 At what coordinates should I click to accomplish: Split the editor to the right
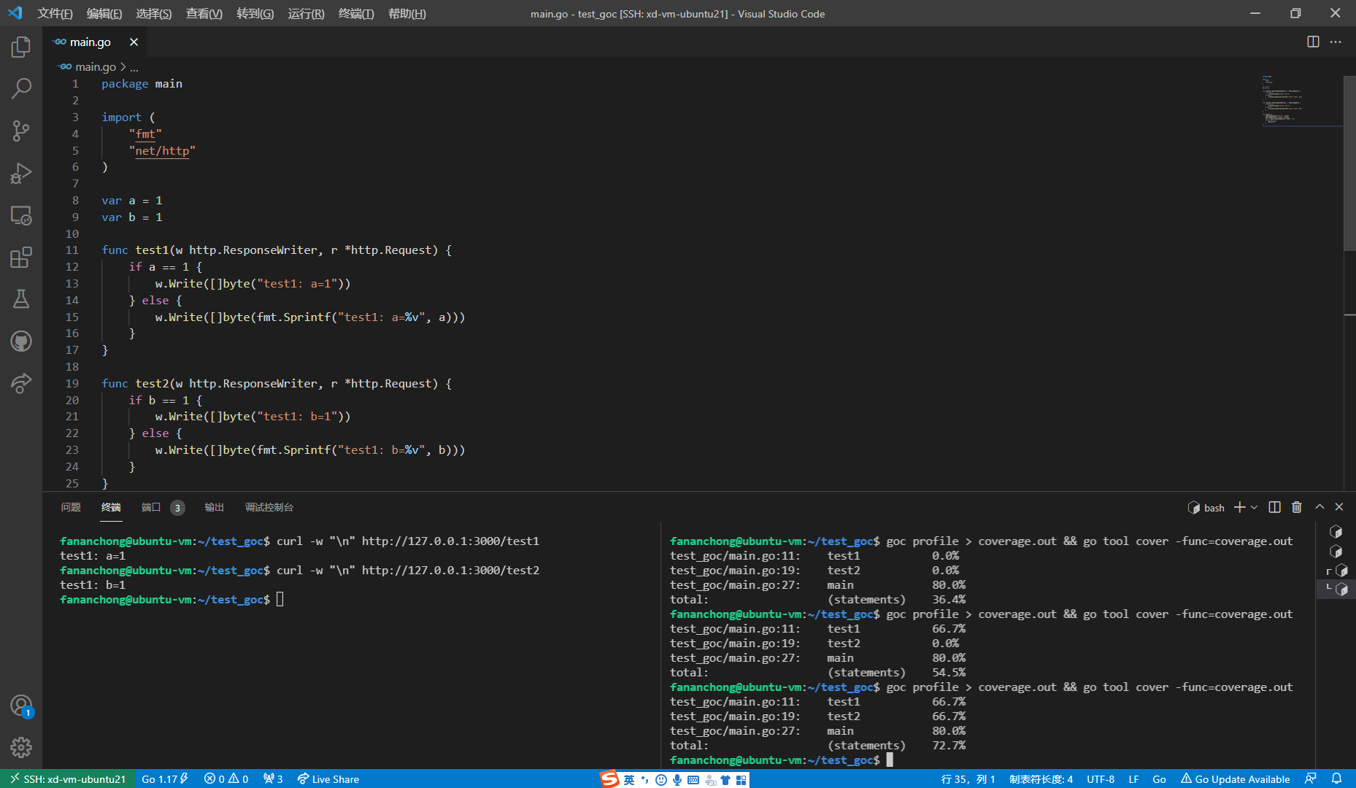click(x=1313, y=42)
